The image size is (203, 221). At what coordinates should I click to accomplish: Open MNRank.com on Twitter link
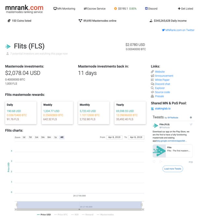pos(178,30)
